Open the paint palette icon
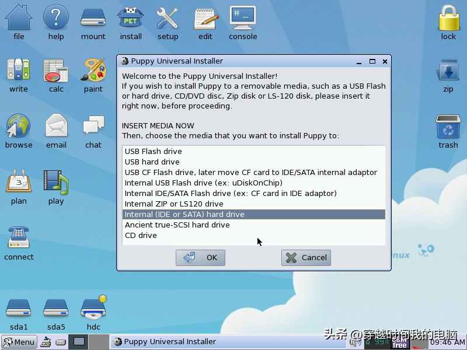This screenshot has width=467, height=350. coord(93,69)
